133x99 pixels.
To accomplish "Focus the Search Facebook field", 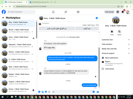I will click(21, 12).
